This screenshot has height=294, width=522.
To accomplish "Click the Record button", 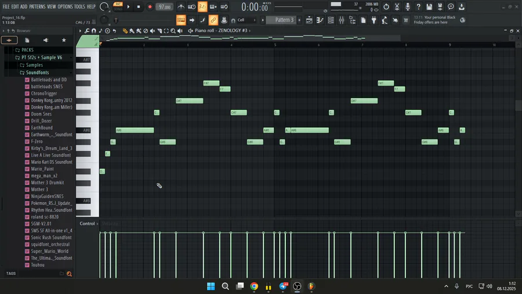I will click(x=150, y=6).
